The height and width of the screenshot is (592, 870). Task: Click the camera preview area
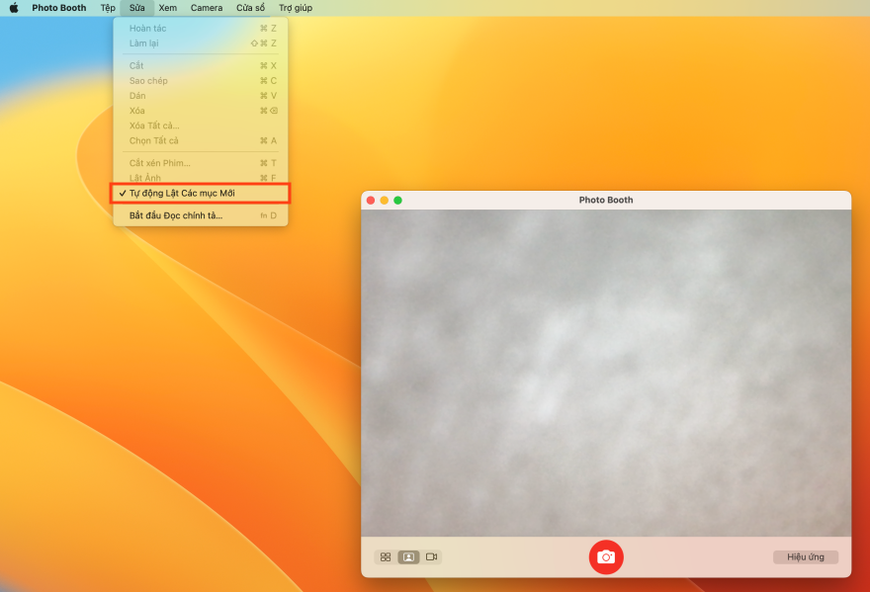click(605, 373)
